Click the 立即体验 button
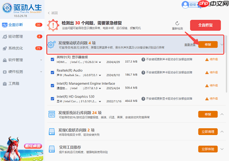 (208, 149)
